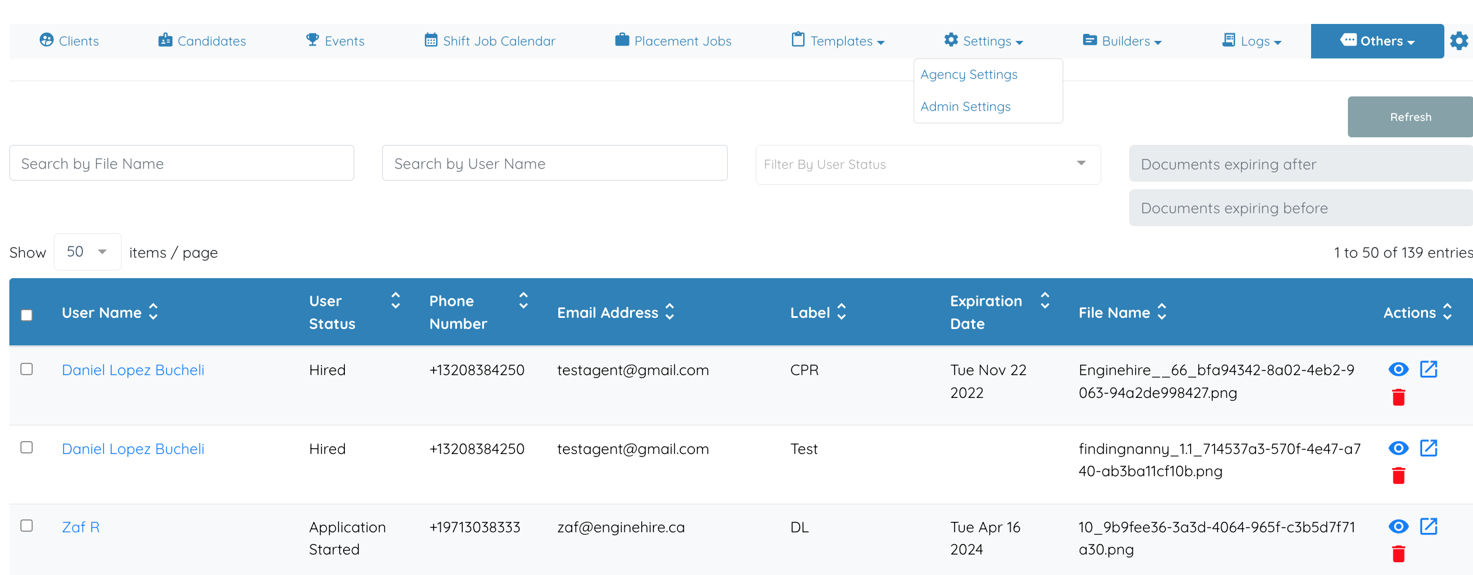Check the Zaf R row checkbox

[26, 525]
